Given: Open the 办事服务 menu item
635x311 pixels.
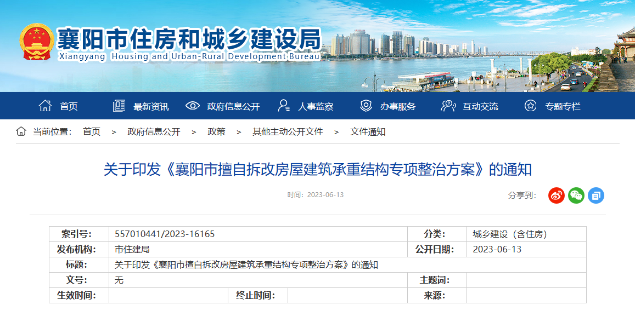Looking at the screenshot, I should tap(398, 106).
